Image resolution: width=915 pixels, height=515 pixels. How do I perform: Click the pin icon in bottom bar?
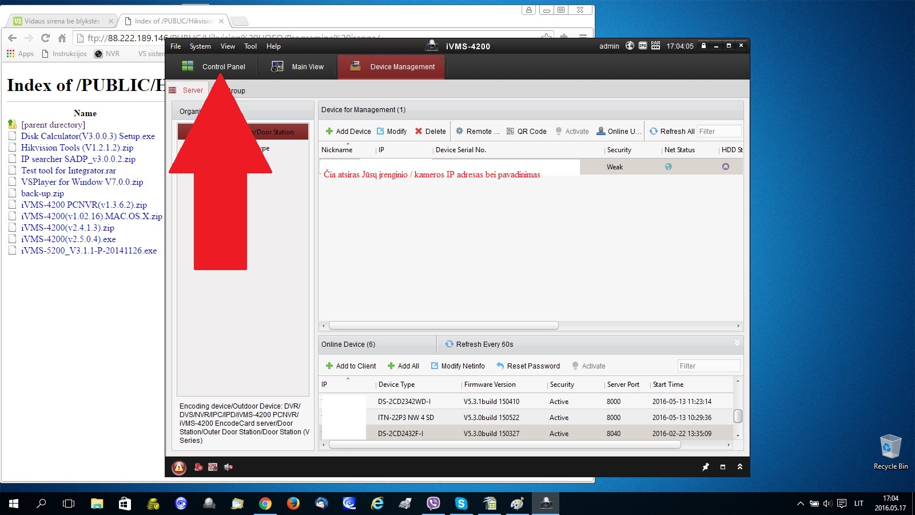[706, 467]
